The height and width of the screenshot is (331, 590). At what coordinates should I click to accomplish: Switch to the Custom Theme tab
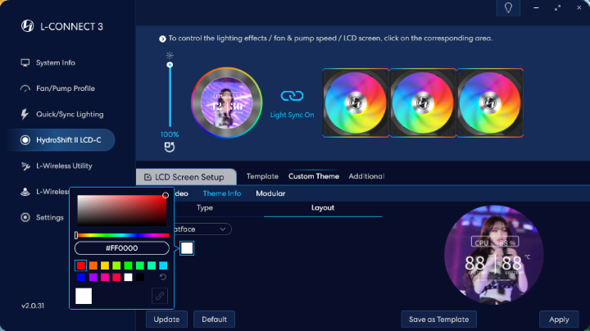click(314, 176)
